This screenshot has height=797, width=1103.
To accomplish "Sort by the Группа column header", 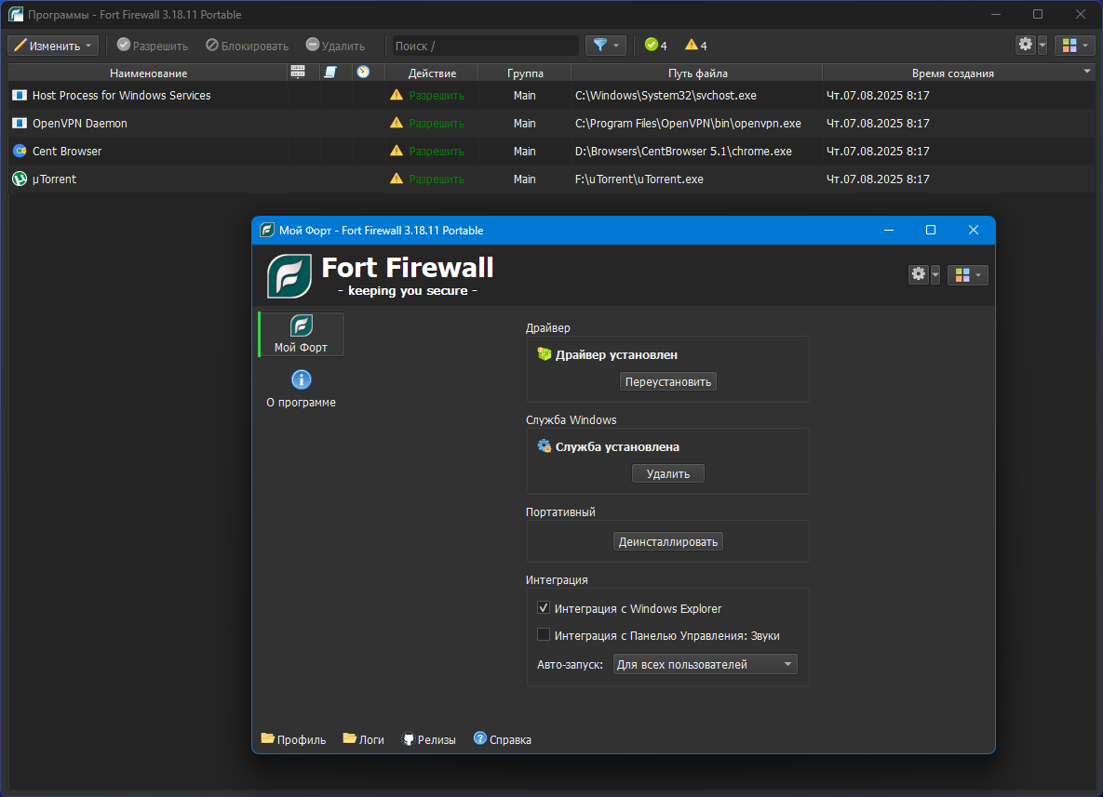I will pos(525,73).
